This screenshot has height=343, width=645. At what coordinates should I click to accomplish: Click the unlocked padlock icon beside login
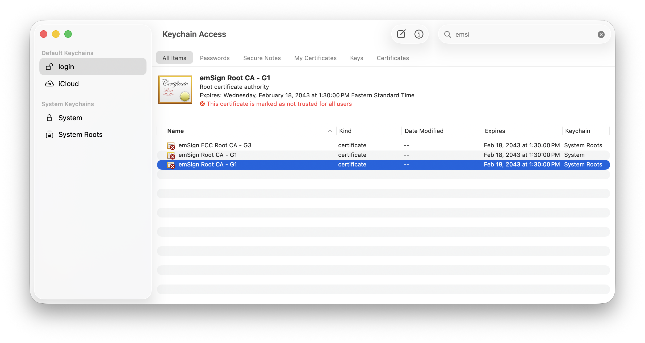click(x=49, y=66)
